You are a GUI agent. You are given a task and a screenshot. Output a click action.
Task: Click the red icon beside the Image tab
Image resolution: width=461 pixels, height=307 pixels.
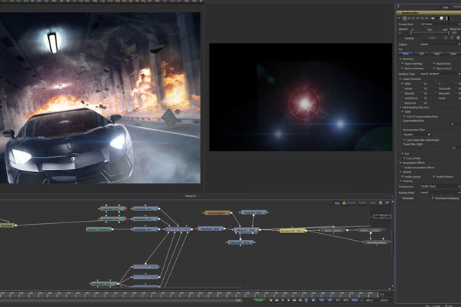coord(453,38)
